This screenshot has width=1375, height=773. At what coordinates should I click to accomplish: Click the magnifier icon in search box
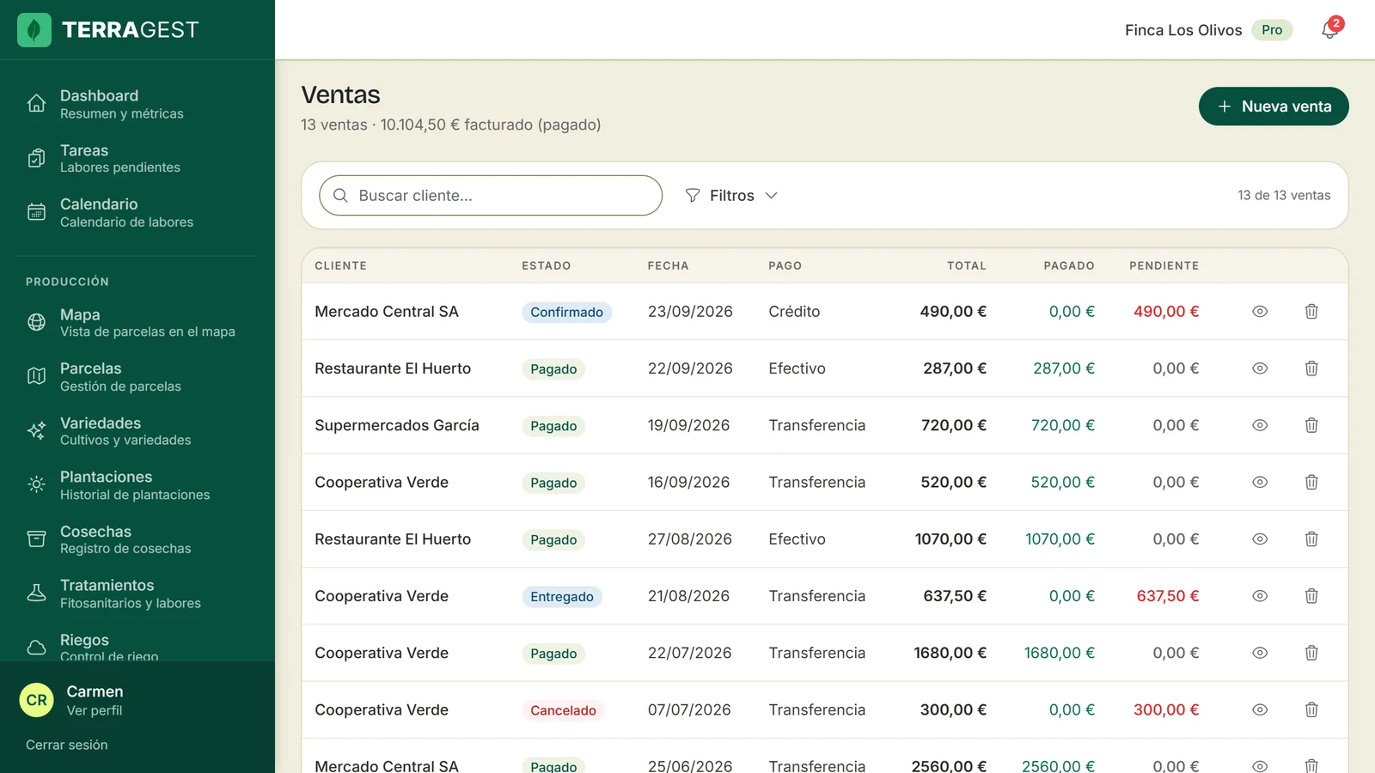[x=340, y=196]
